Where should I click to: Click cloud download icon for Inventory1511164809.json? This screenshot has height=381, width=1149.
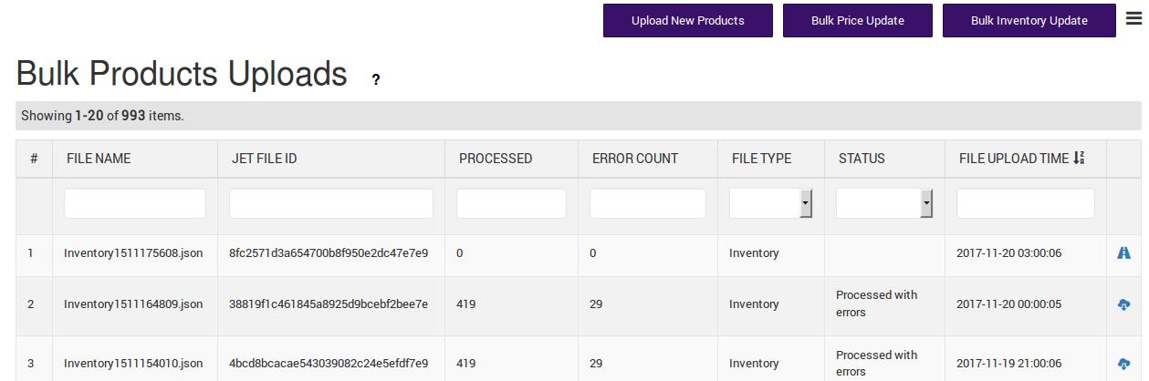pos(1123,304)
